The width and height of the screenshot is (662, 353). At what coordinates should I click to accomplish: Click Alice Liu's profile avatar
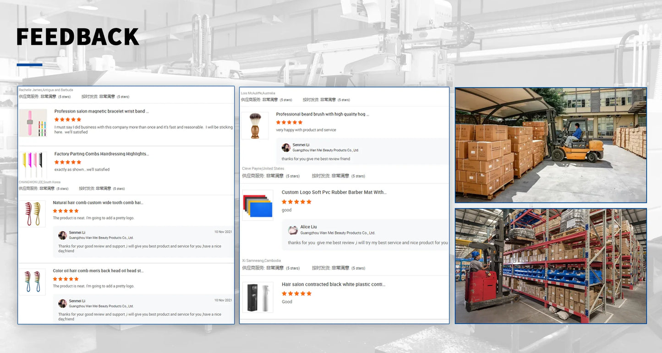pos(293,230)
